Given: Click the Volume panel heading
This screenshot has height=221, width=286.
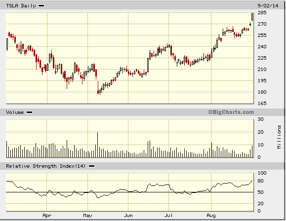Looking at the screenshot, I should click(15, 112).
